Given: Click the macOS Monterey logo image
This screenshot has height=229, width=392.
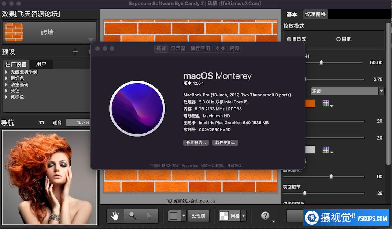Looking at the screenshot, I should [137, 108].
